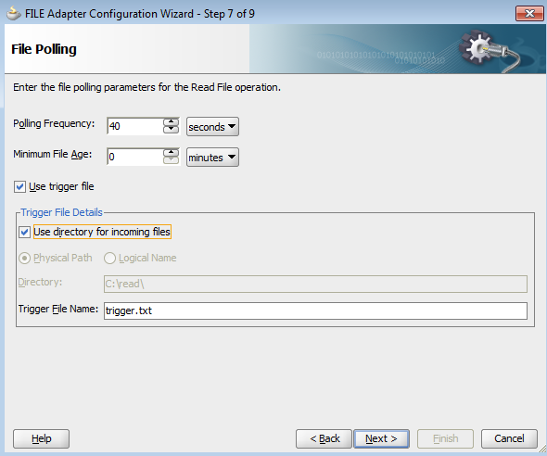Click the Polling Frequency label
Screen dimensions: 547x456
(54, 124)
